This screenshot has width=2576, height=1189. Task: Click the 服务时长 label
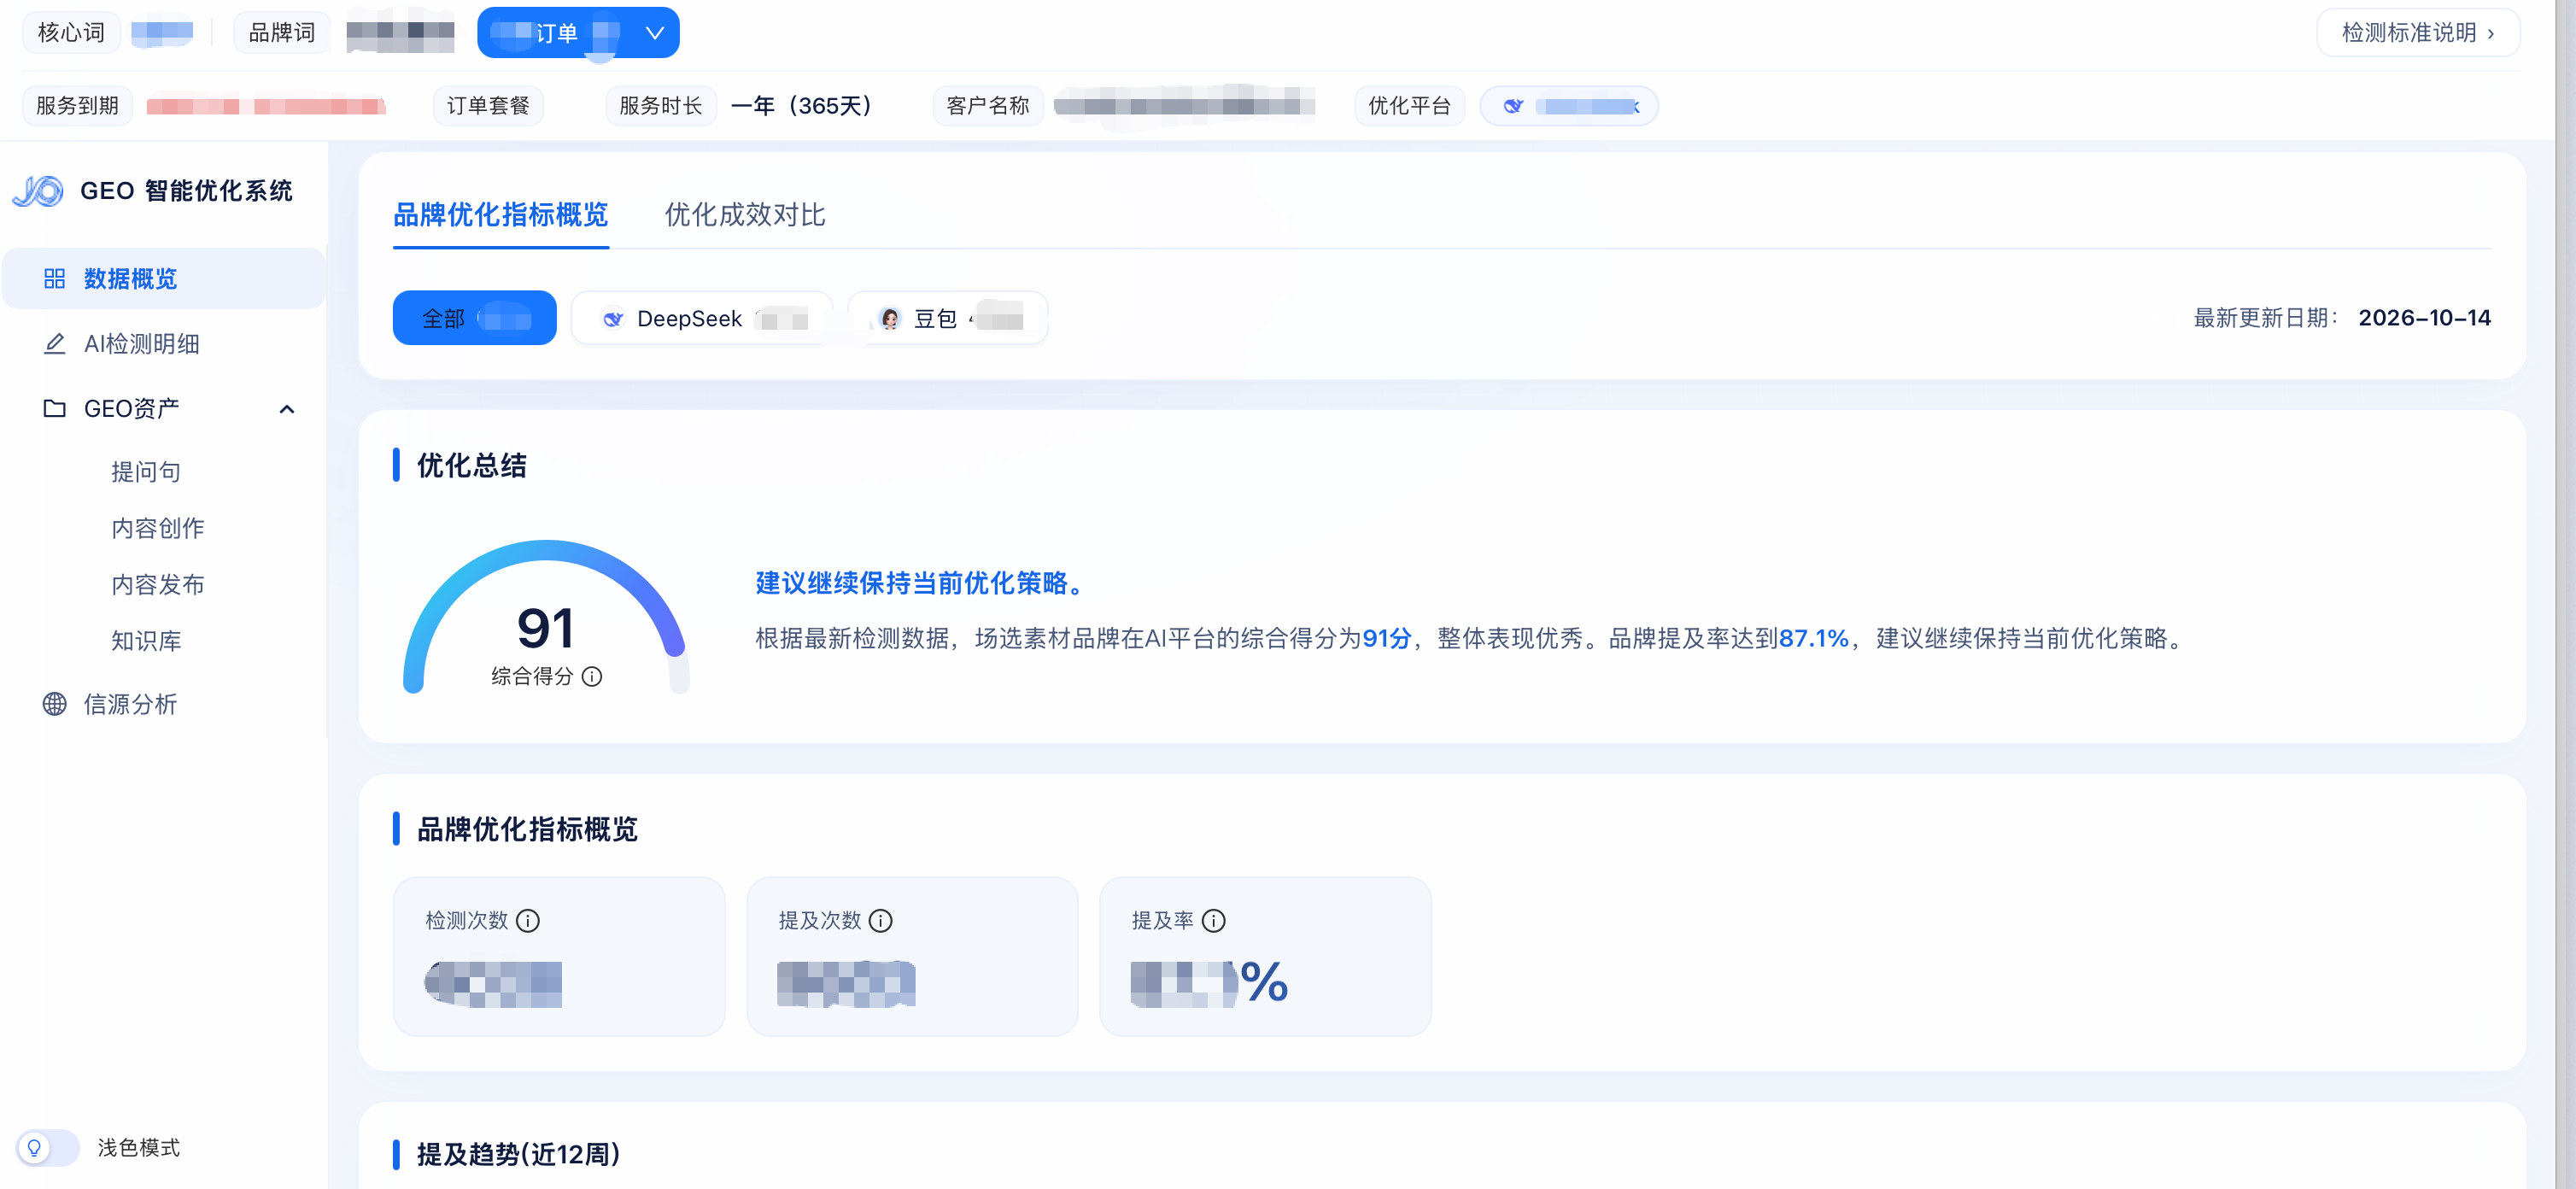tap(661, 106)
